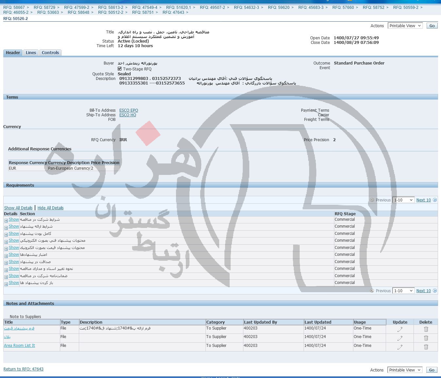The width and height of the screenshot is (441, 378).
Task: Click the bottom Go button
Action: (x=432, y=370)
